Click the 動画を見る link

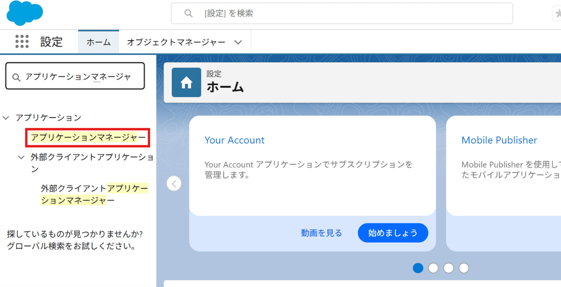click(321, 233)
